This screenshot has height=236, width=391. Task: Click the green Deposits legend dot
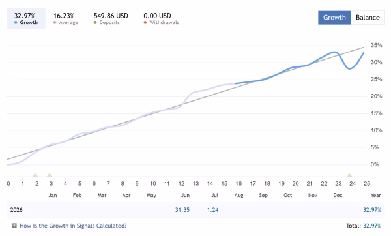(95, 22)
